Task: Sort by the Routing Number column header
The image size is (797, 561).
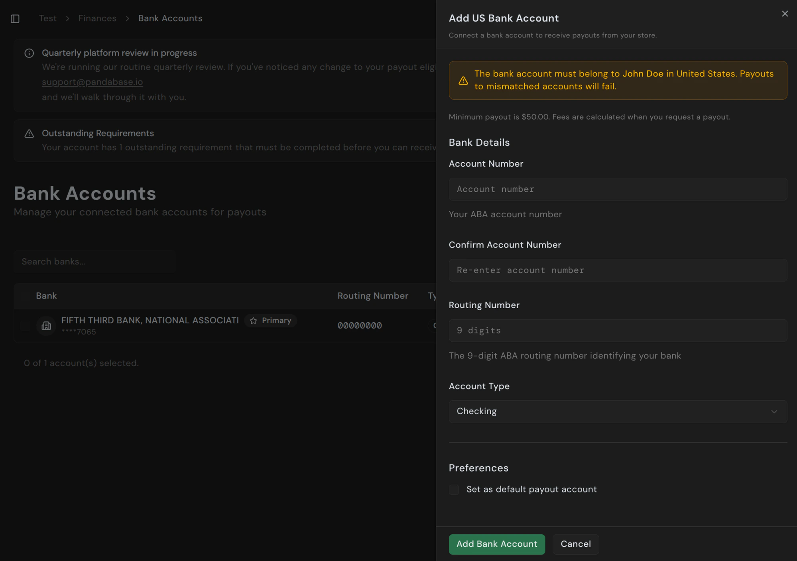Action: point(373,296)
